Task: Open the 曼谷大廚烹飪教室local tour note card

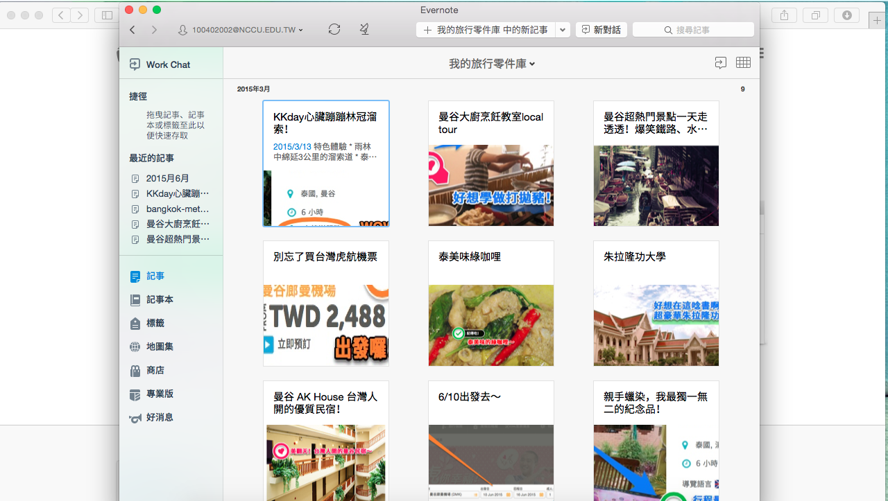Action: click(491, 164)
